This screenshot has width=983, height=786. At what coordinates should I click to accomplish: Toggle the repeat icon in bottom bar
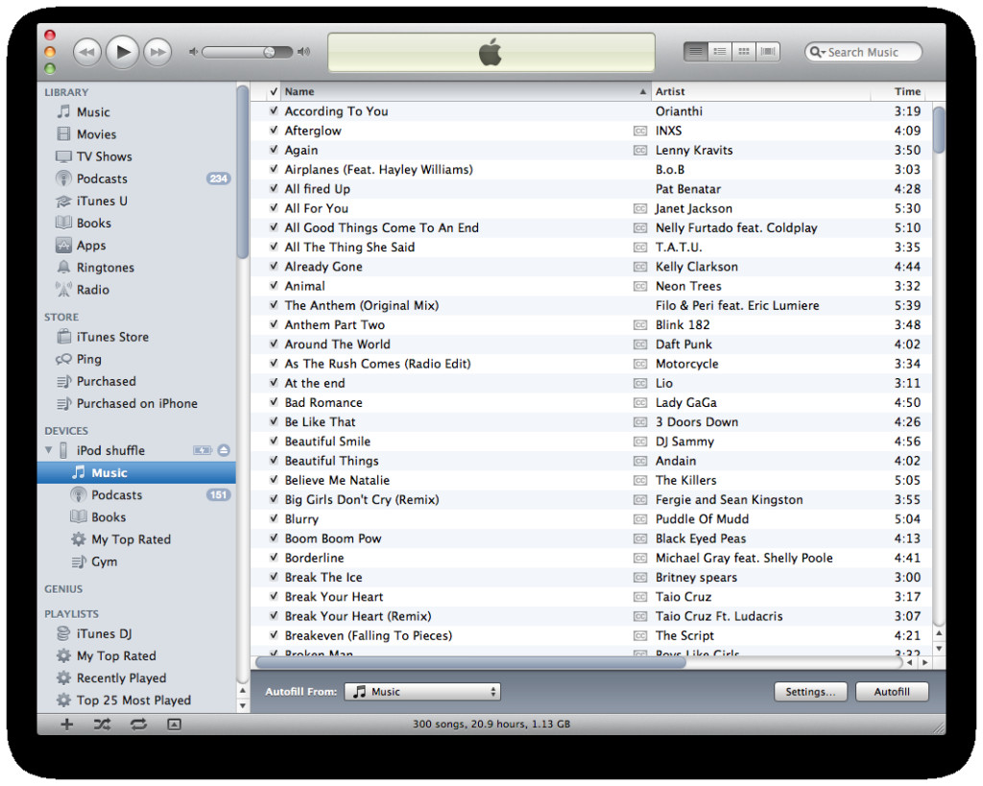click(138, 725)
